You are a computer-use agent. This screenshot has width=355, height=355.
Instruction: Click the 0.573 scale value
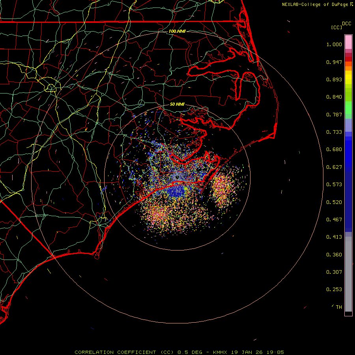[x=334, y=185]
